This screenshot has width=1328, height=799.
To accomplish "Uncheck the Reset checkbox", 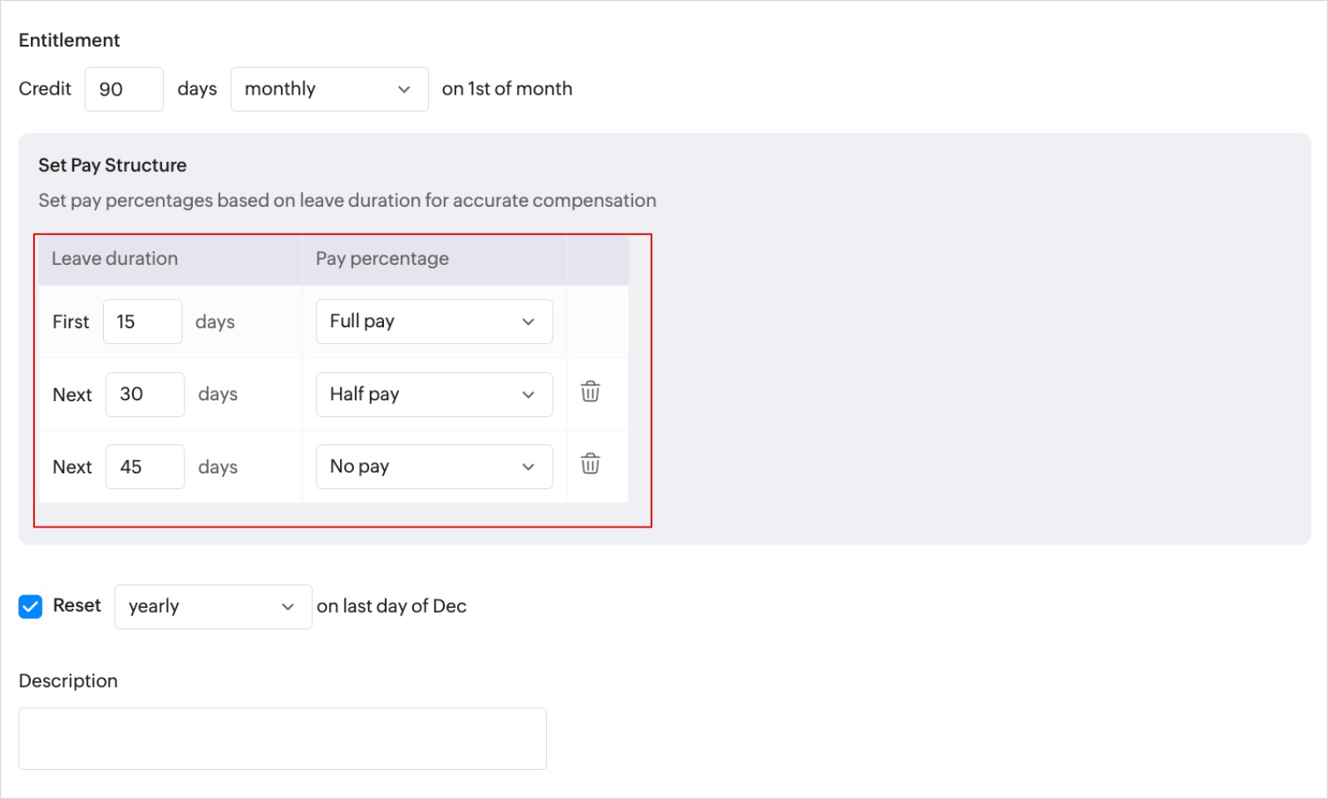I will click(x=31, y=606).
